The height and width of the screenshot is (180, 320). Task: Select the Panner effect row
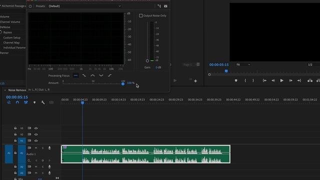coord(4,53)
